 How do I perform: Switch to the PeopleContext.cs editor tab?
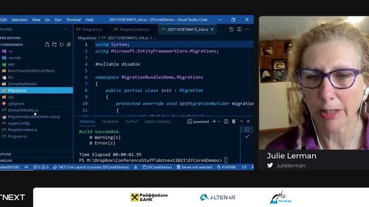[134, 29]
